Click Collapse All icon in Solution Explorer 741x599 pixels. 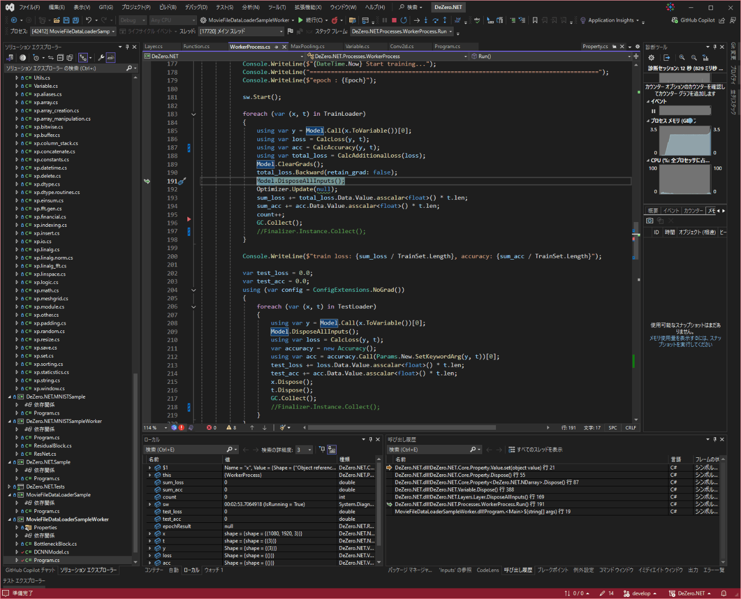point(60,58)
